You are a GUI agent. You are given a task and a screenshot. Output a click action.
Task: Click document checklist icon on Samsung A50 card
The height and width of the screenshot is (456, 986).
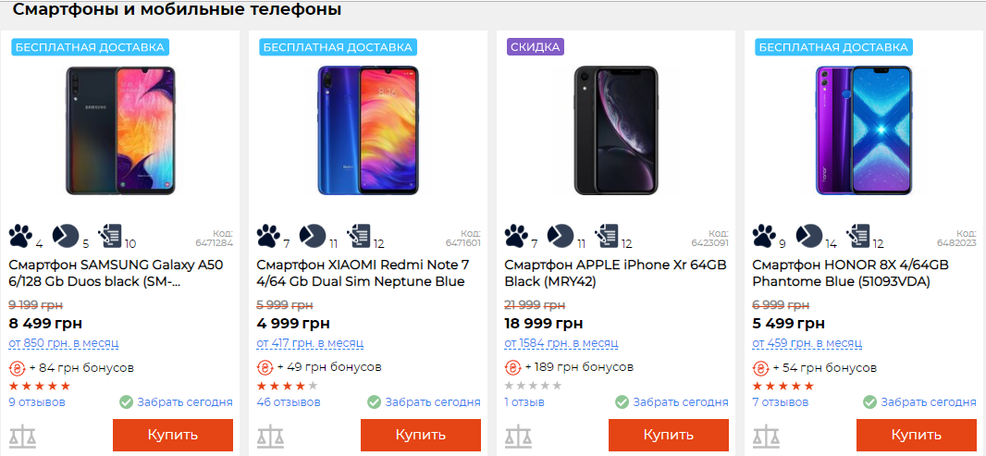click(110, 236)
